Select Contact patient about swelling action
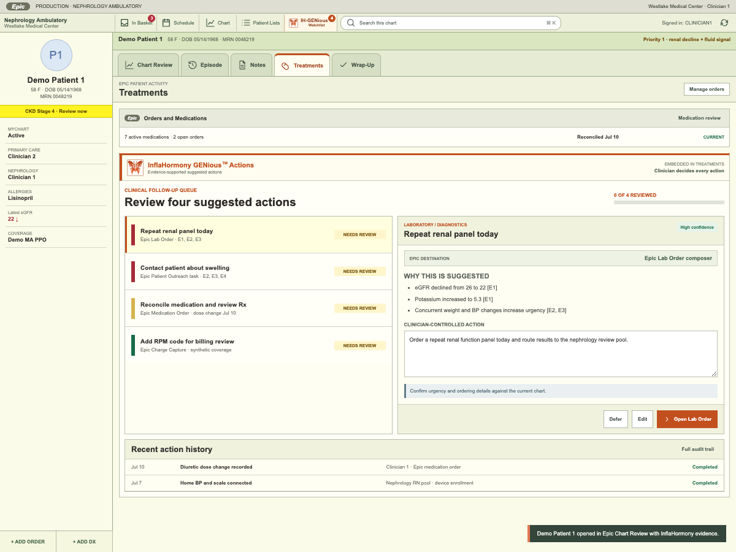This screenshot has width=736, height=552. pos(258,271)
